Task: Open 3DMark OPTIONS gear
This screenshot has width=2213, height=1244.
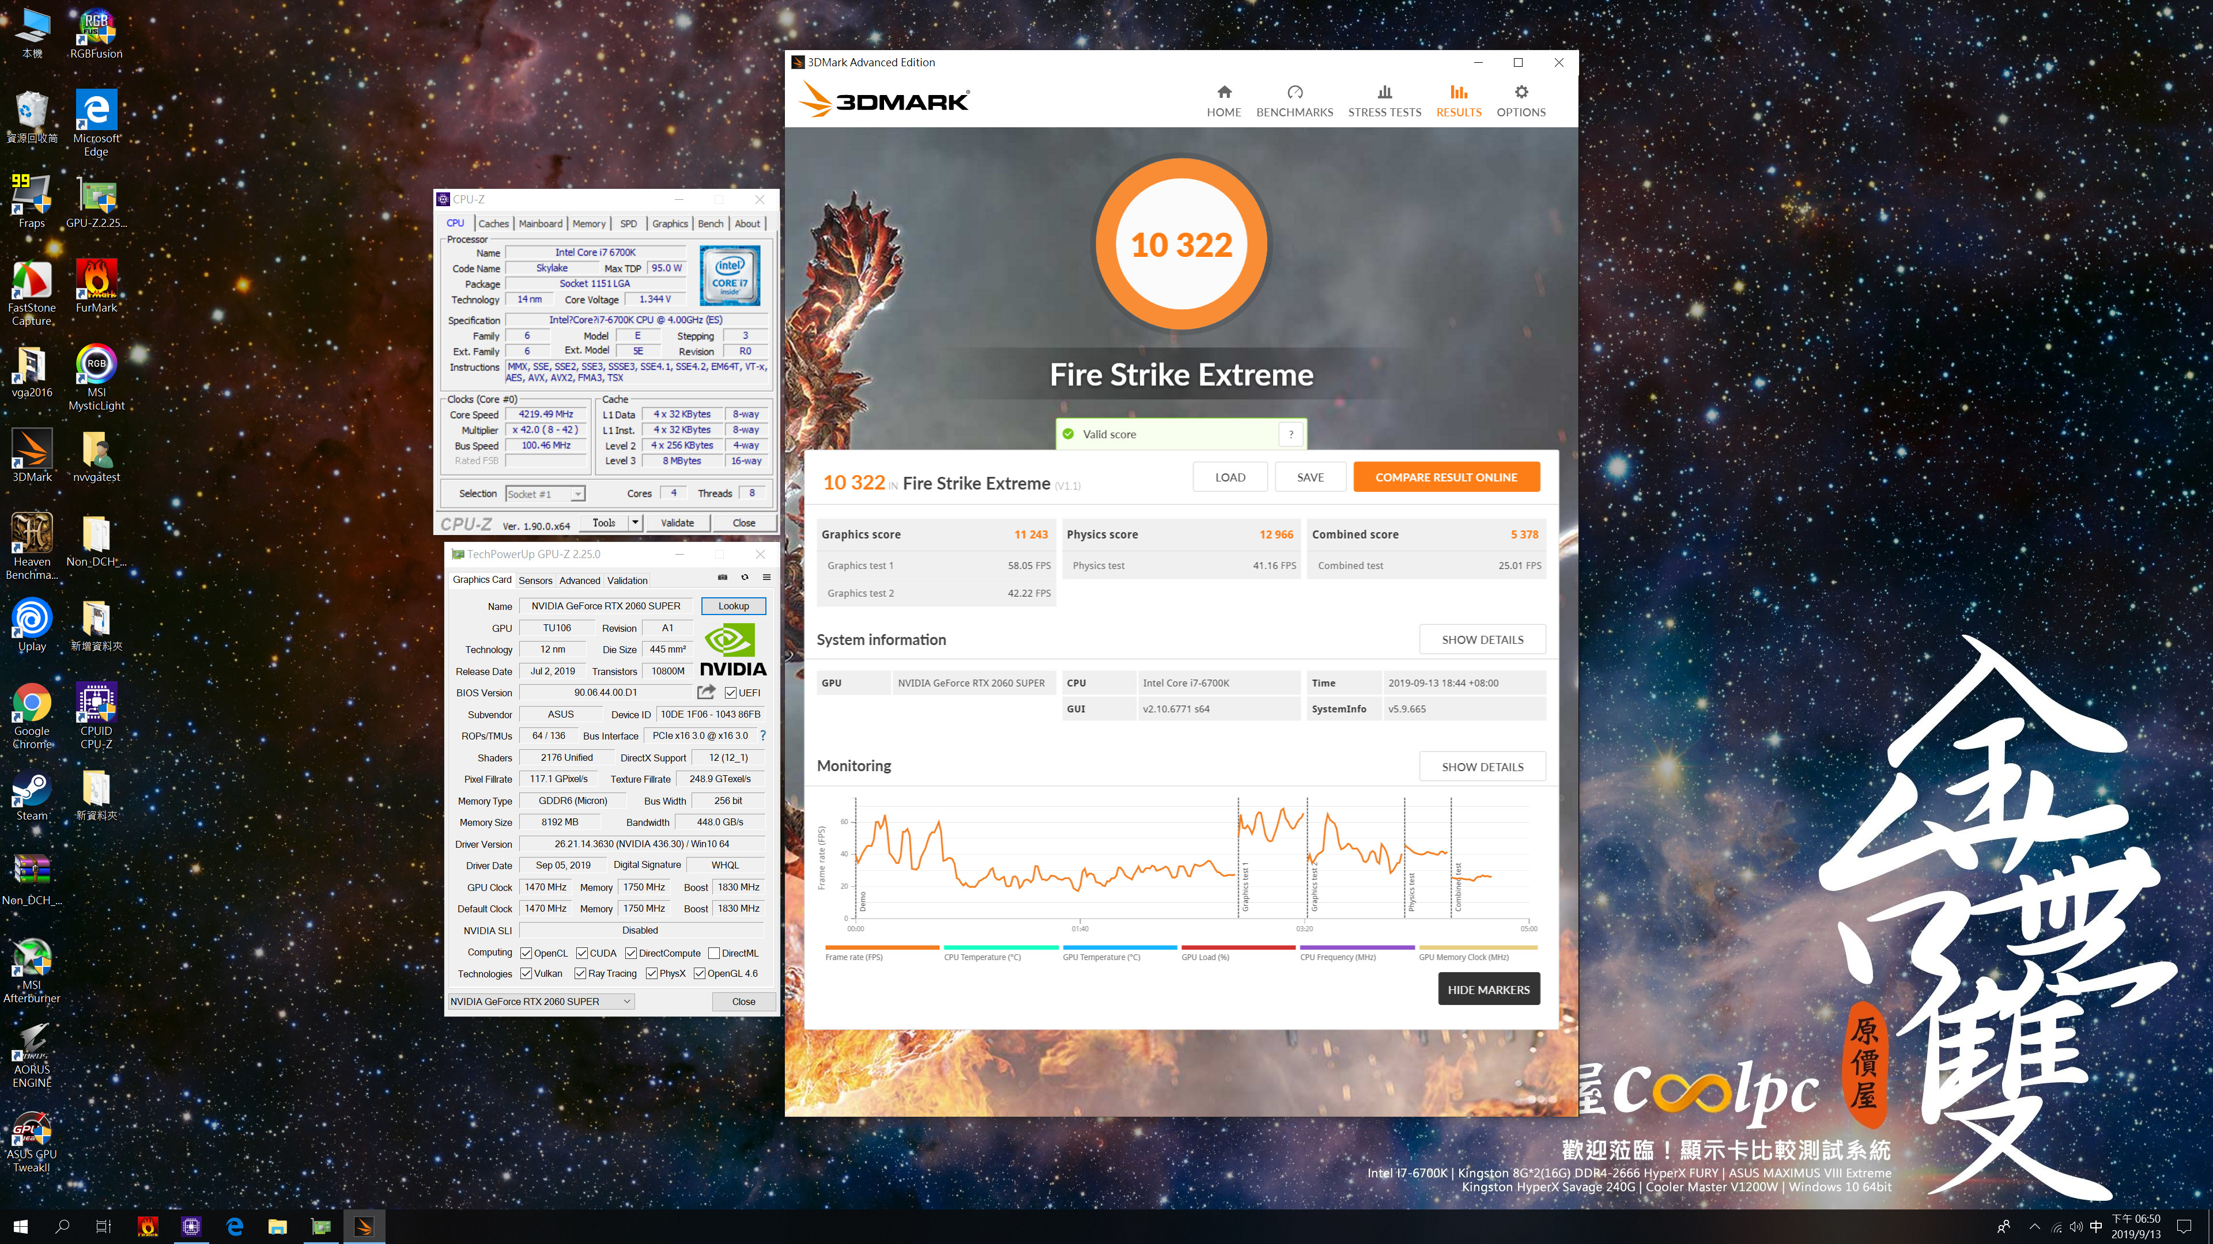Action: coord(1521,100)
